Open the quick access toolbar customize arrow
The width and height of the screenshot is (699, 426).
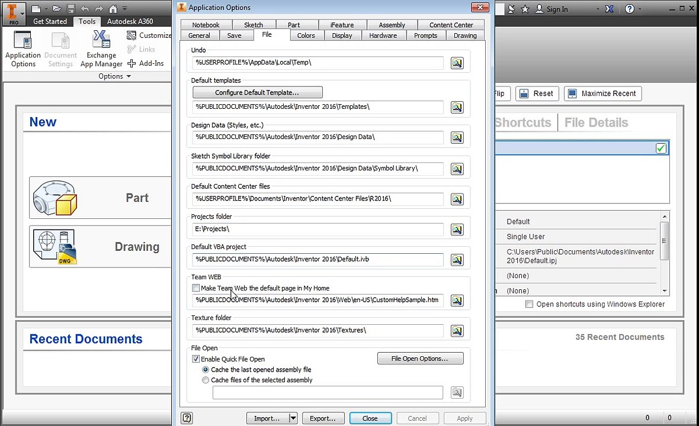click(x=125, y=8)
